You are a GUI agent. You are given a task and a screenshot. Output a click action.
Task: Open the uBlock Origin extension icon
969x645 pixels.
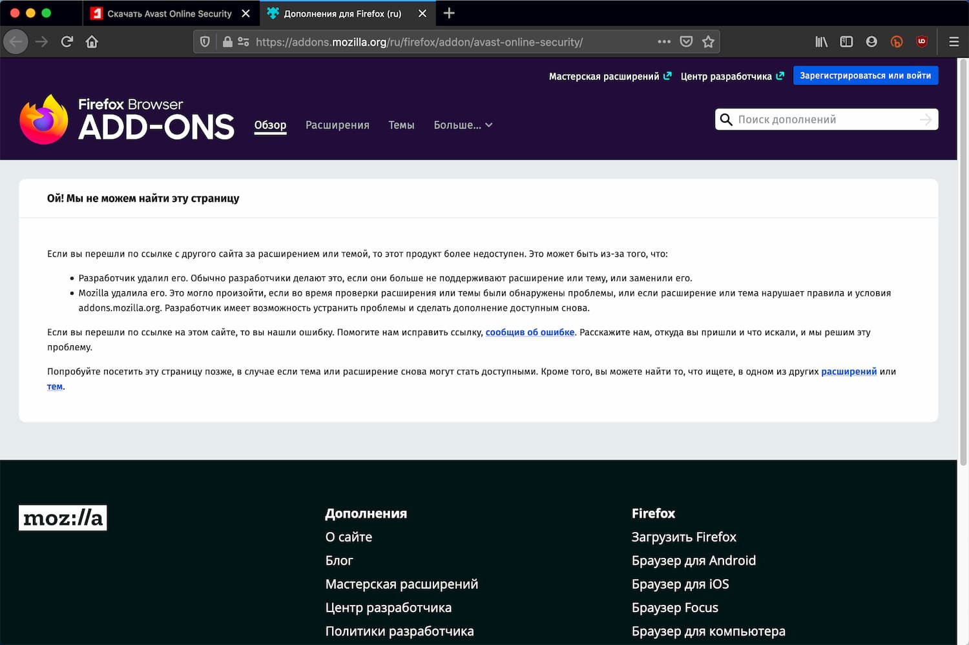[x=922, y=41]
